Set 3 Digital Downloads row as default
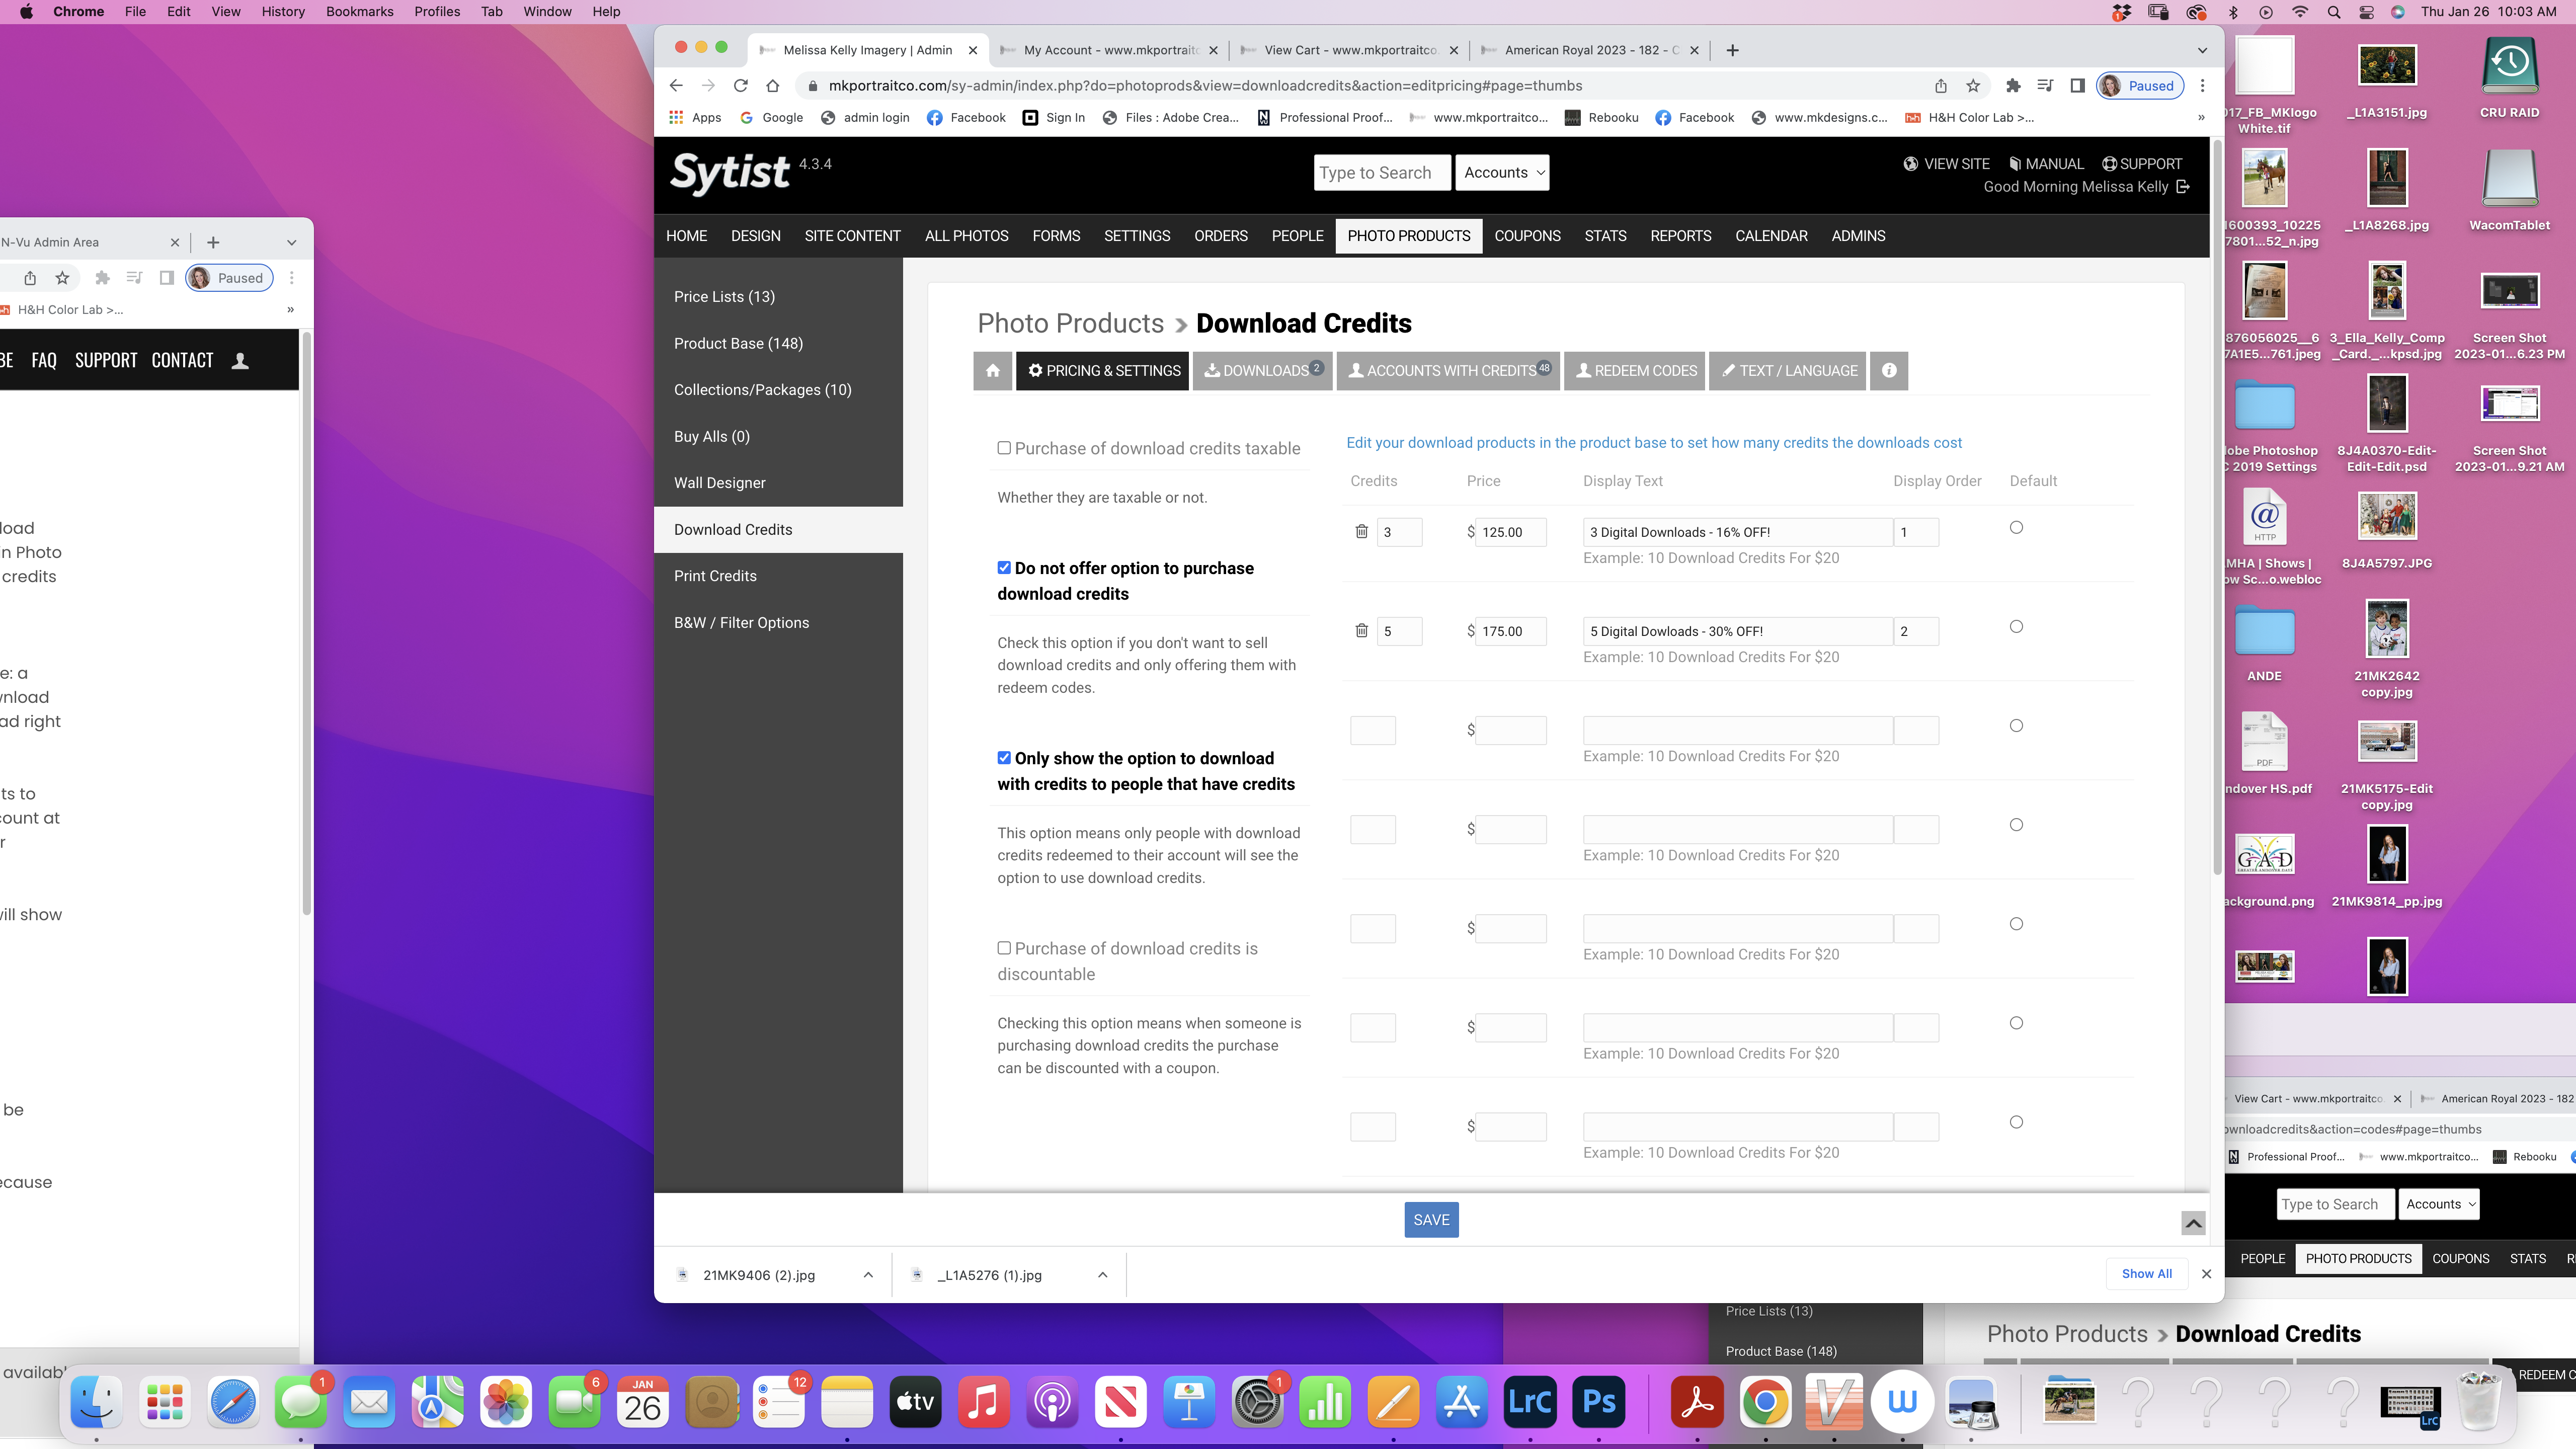This screenshot has width=2576, height=1449. point(2016,528)
